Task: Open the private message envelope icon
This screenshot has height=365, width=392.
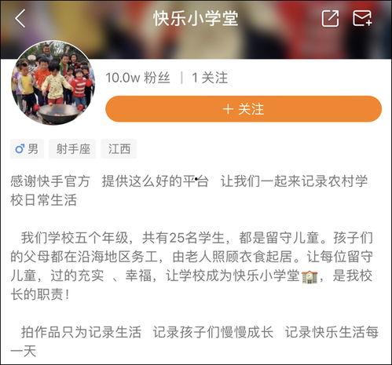Action: pos(362,18)
